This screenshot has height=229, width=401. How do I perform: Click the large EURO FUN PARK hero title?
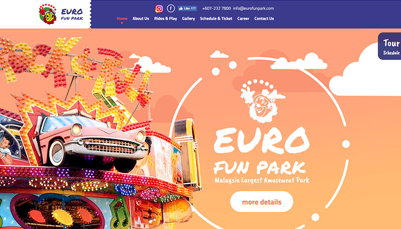(x=261, y=150)
